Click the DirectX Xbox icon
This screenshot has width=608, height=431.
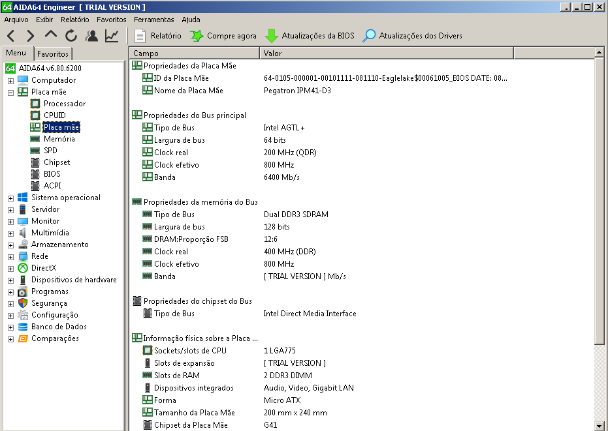(23, 268)
